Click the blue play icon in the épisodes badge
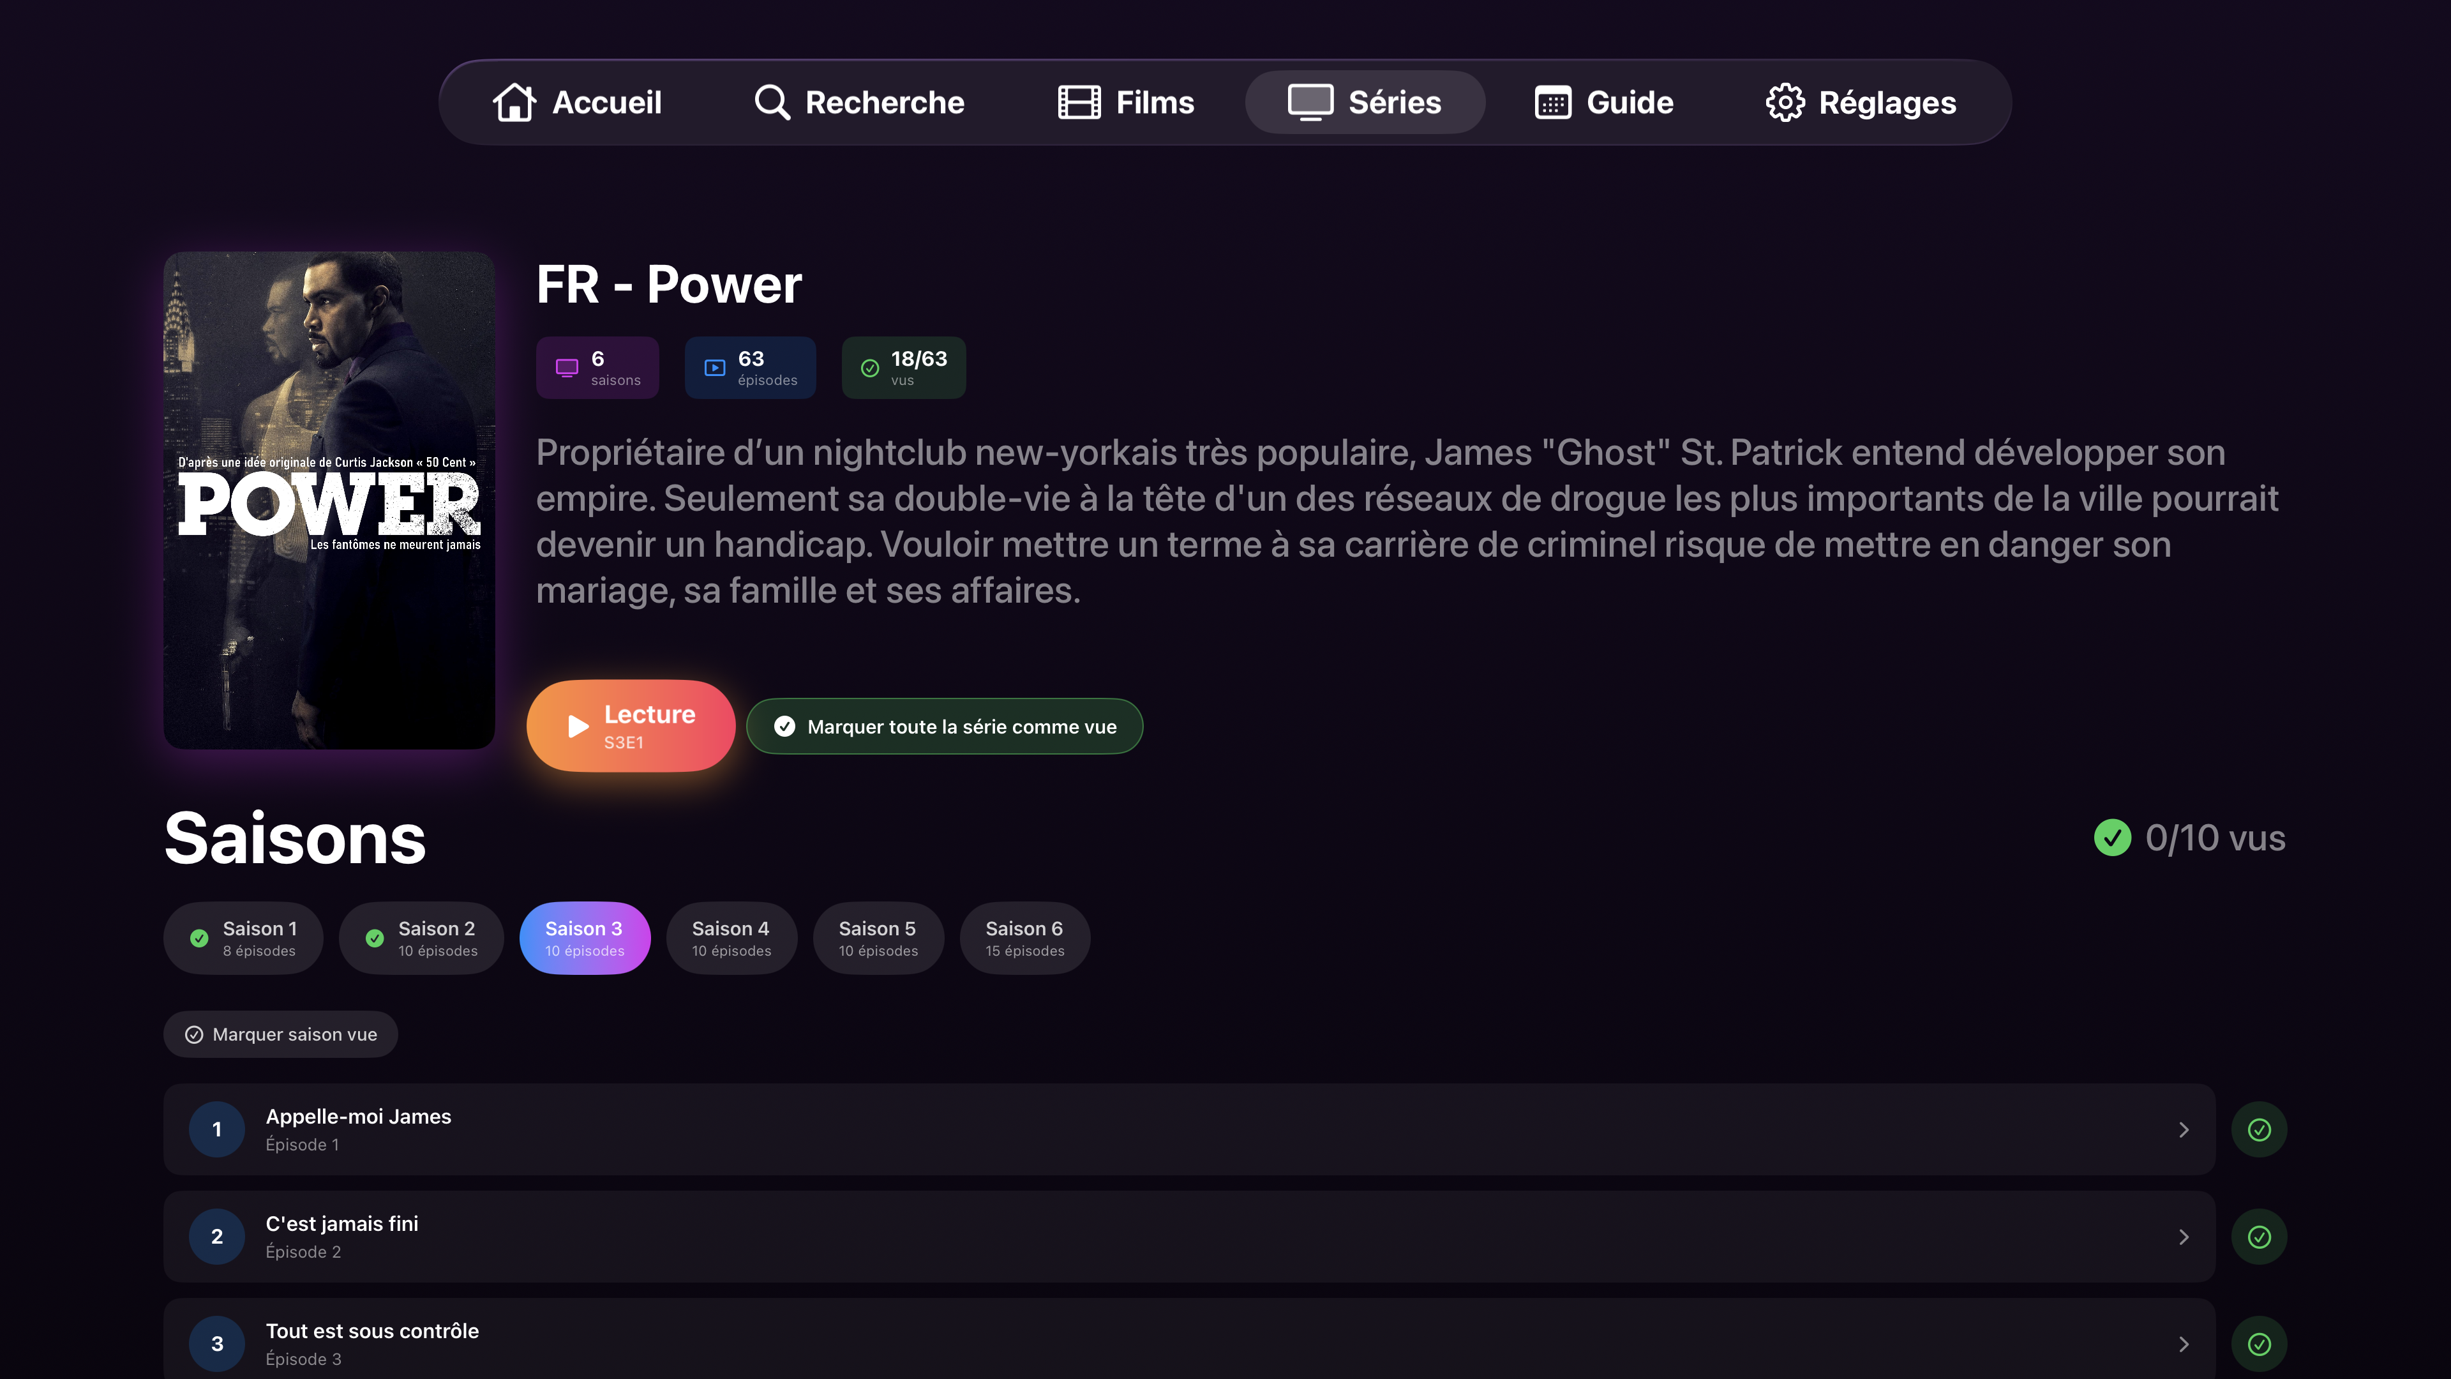The height and width of the screenshot is (1379, 2451). (715, 368)
